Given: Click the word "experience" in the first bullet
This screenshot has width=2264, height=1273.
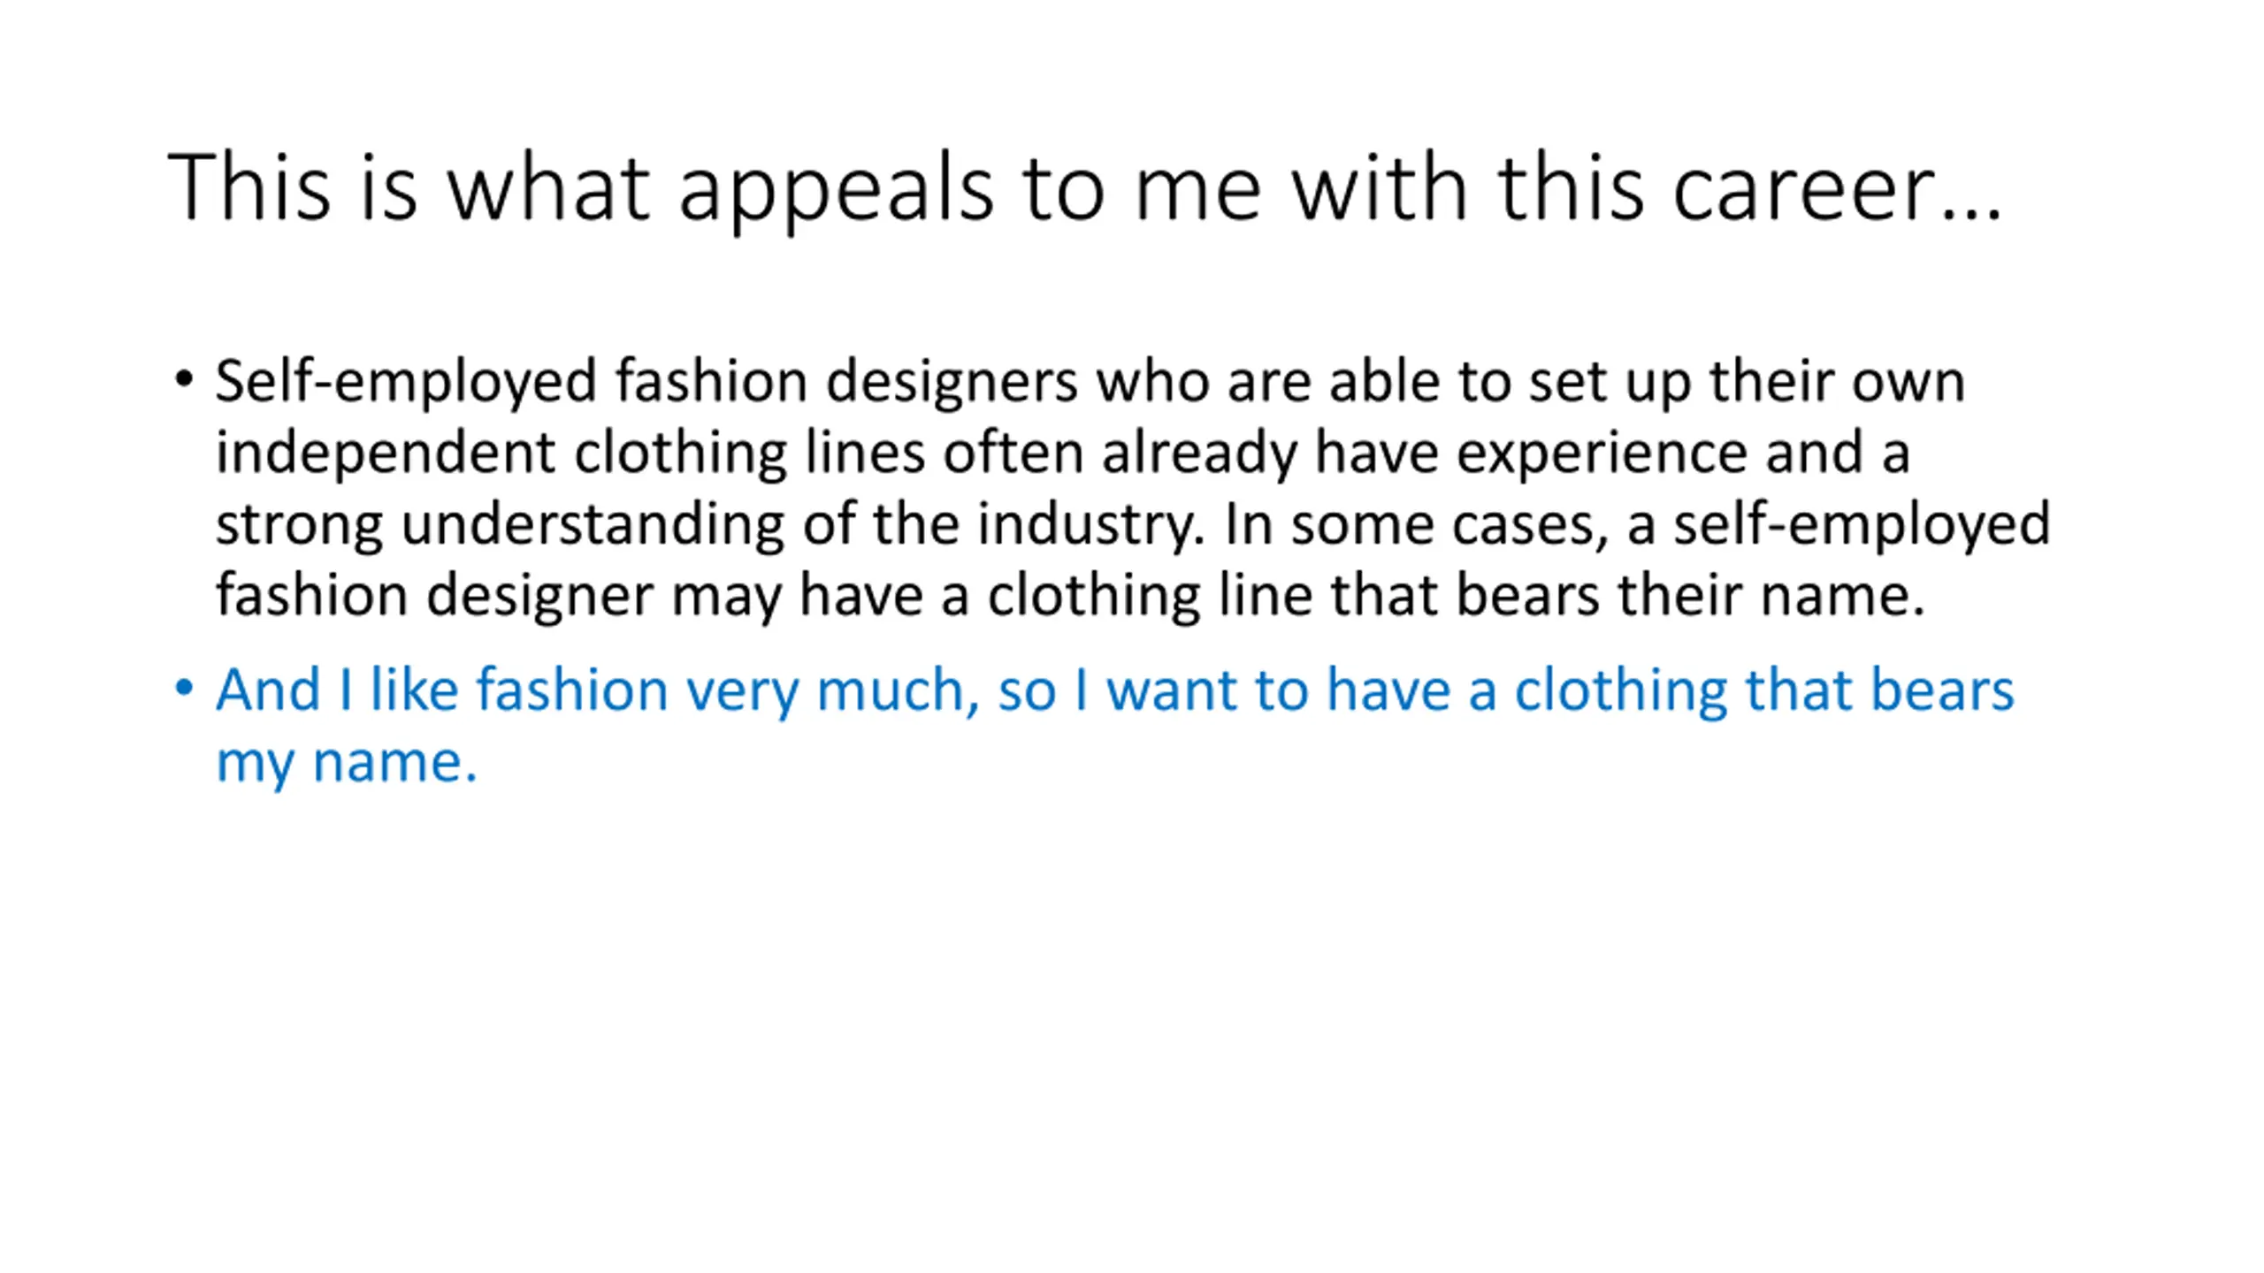Looking at the screenshot, I should coord(1601,453).
